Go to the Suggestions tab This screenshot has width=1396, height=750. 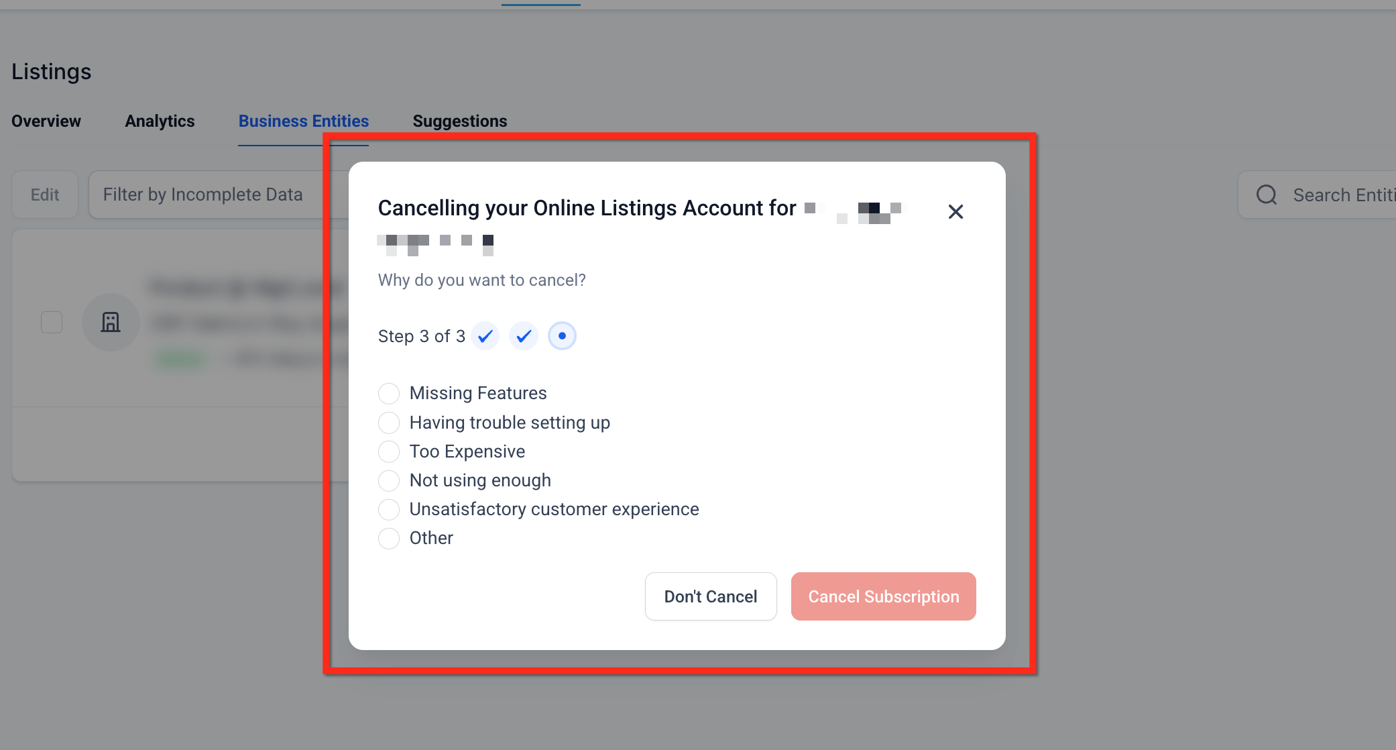pyautogui.click(x=460, y=121)
